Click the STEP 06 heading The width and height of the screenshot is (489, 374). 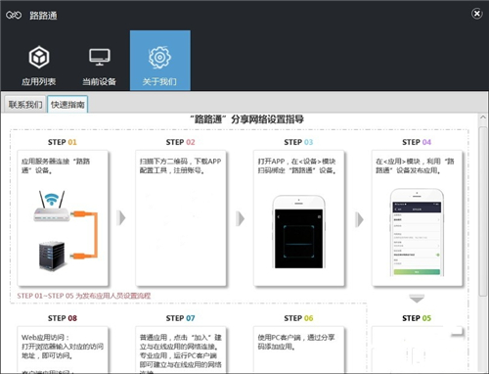298,318
